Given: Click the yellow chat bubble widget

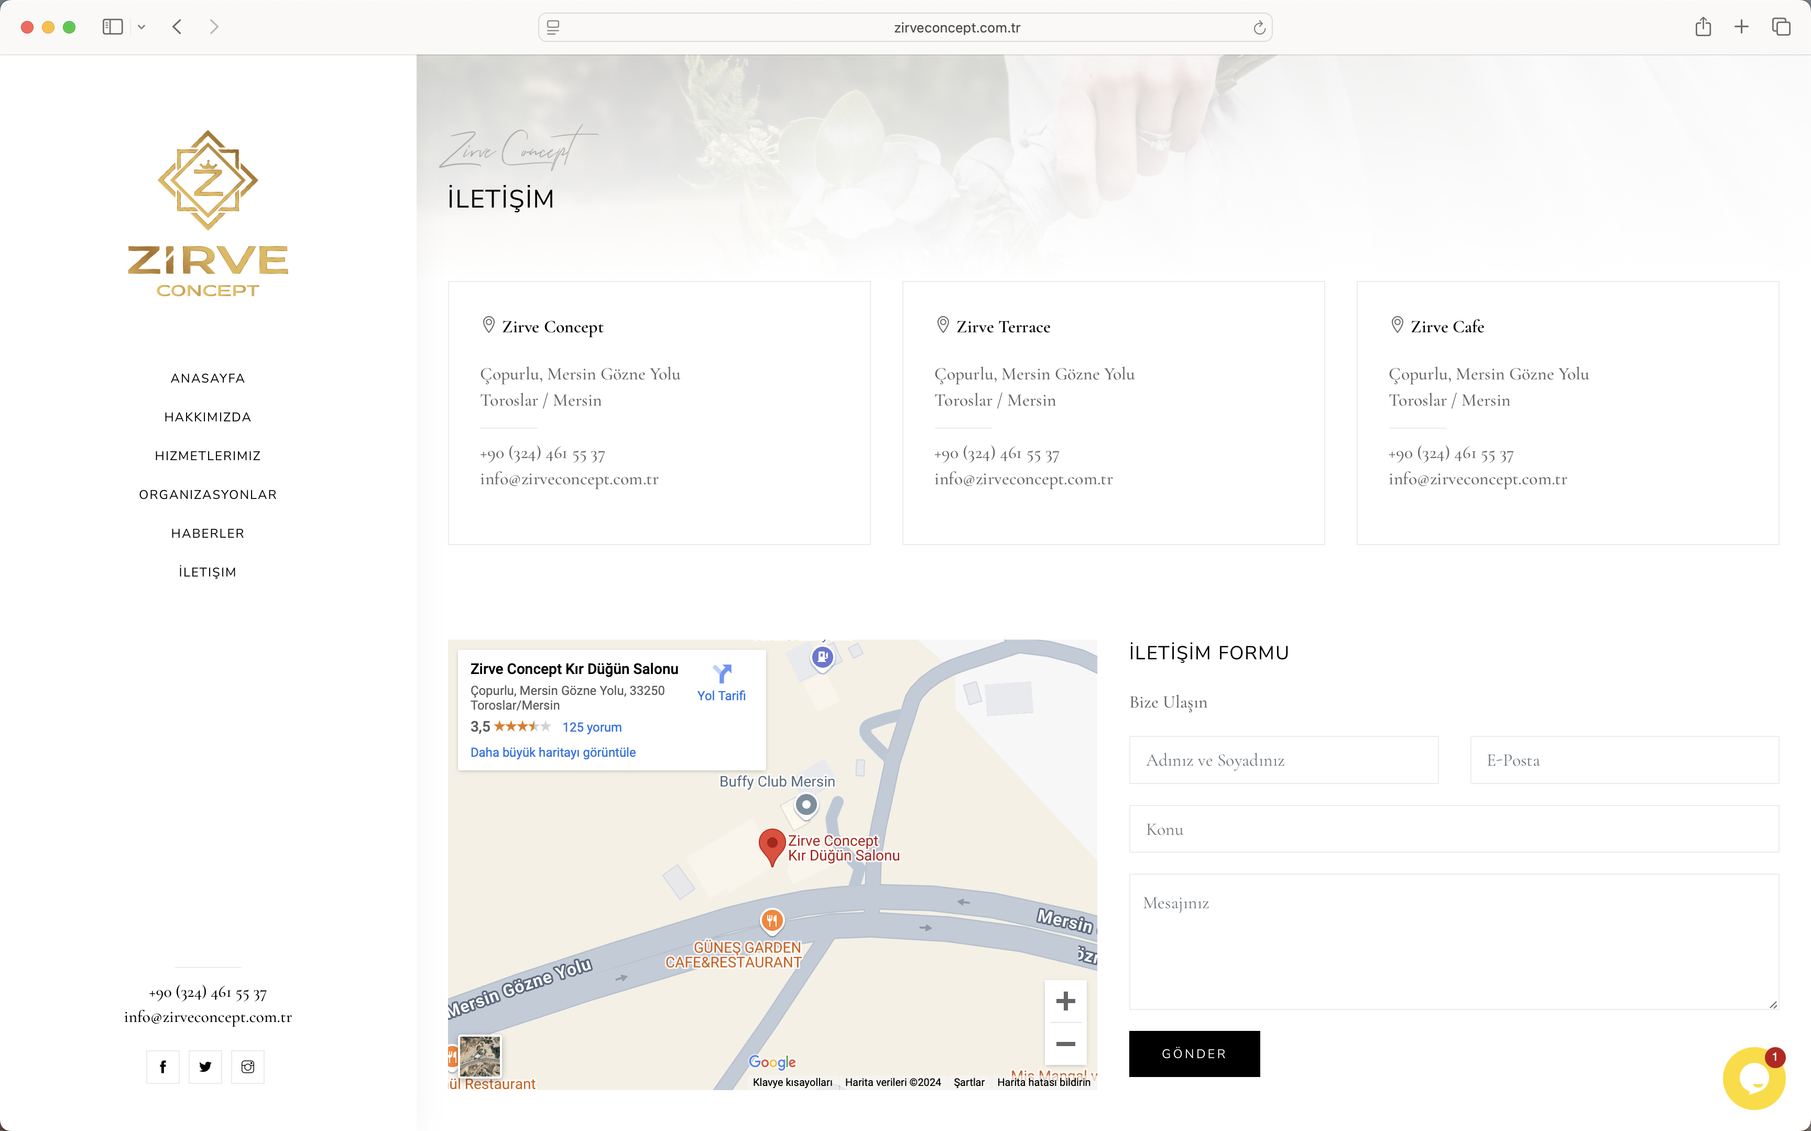Looking at the screenshot, I should [1753, 1078].
